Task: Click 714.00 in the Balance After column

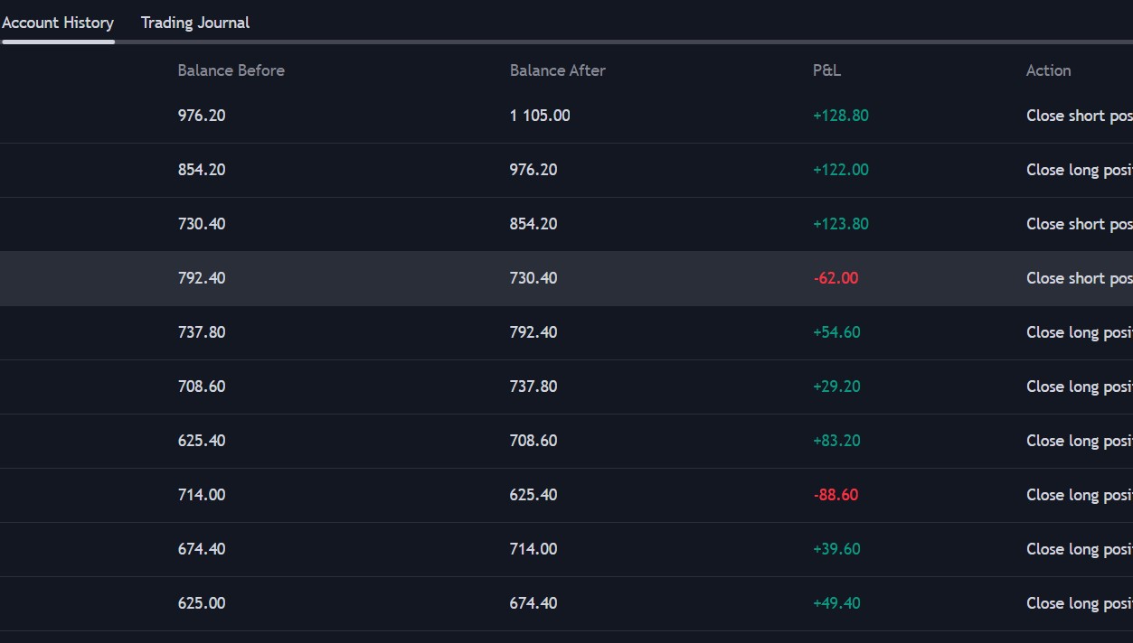Action: 533,549
